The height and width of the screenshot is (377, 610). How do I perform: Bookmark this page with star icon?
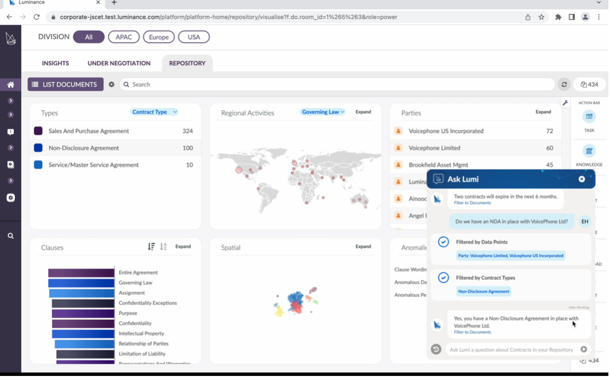(541, 17)
